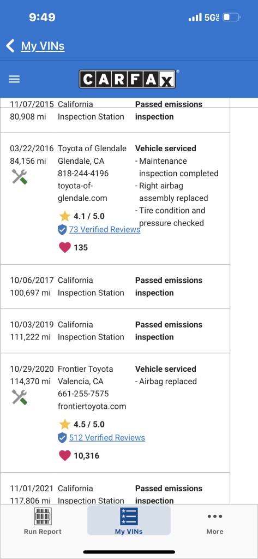Tap the shield icon beside 73 Verified Reviews
The width and height of the screenshot is (258, 559).
point(62,230)
